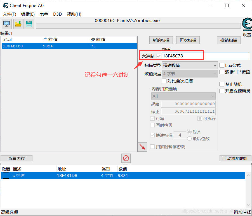Viewport: 252px width, 216px height.
Task: Click address list scrollbar up arrow
Action: 248,176
